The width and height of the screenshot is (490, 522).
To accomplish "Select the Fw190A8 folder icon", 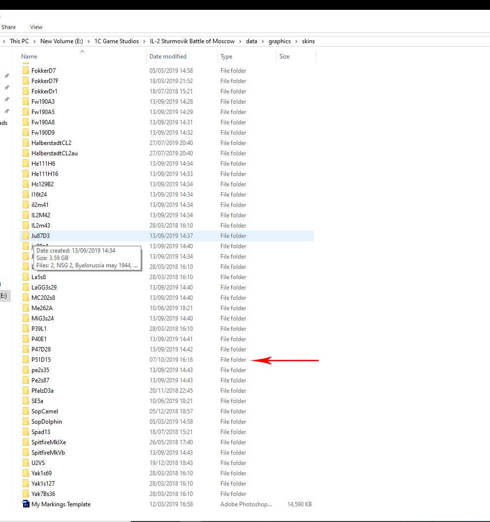I will 26,122.
